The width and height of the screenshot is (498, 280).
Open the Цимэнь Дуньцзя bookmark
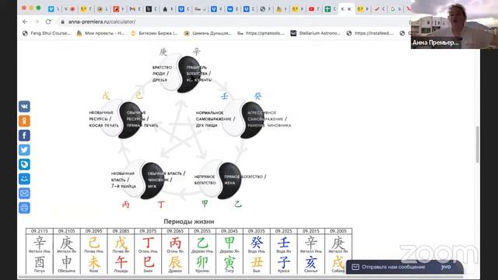tap(208, 33)
